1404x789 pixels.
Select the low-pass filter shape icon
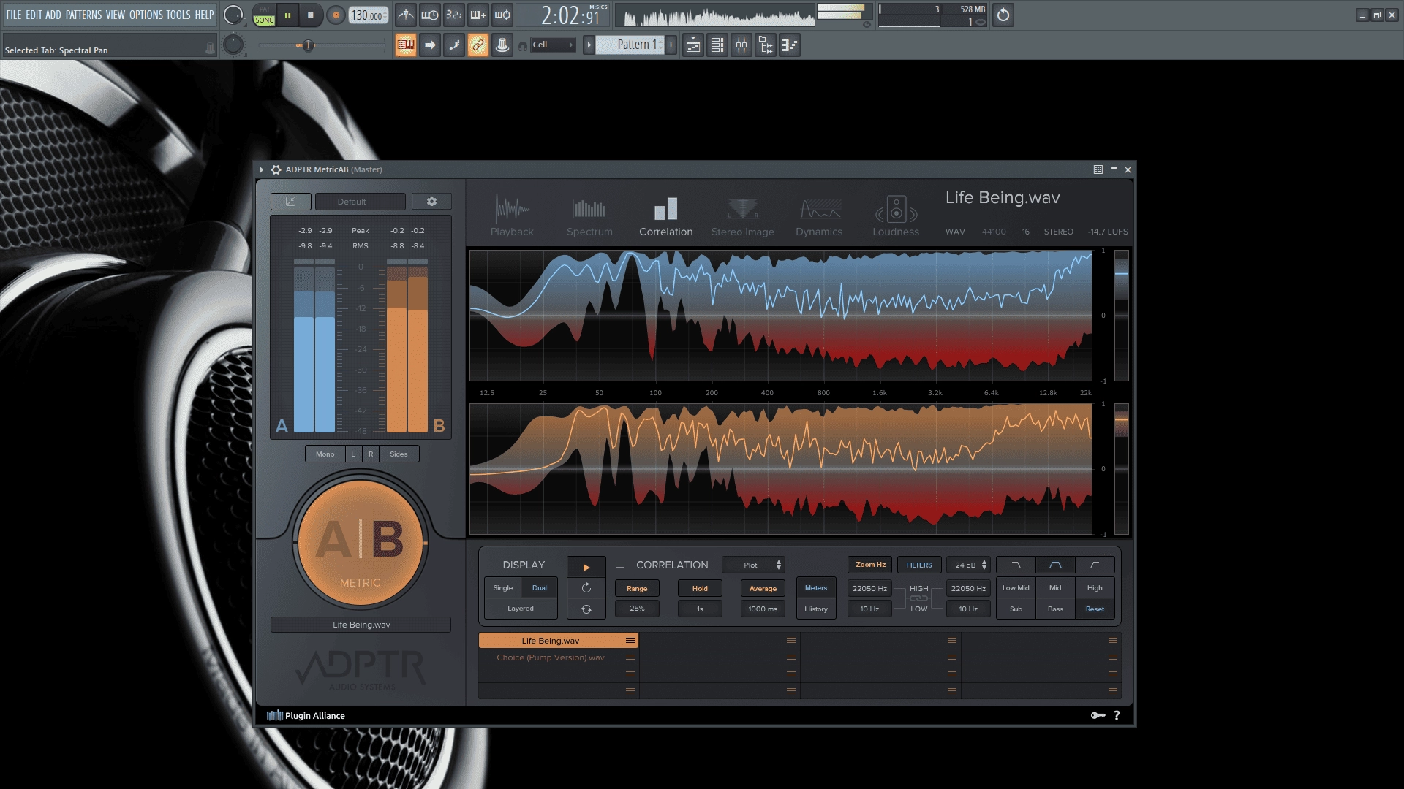(x=1016, y=565)
